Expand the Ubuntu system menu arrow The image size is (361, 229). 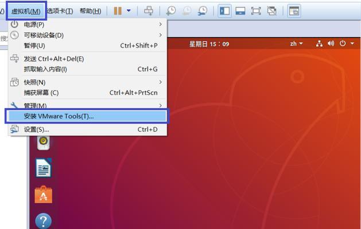click(x=352, y=44)
